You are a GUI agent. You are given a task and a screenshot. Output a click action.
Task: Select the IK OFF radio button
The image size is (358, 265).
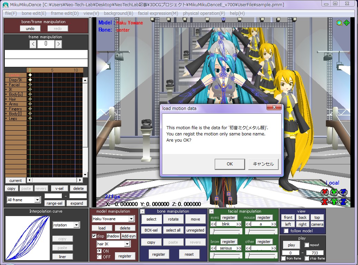[x=99, y=257]
